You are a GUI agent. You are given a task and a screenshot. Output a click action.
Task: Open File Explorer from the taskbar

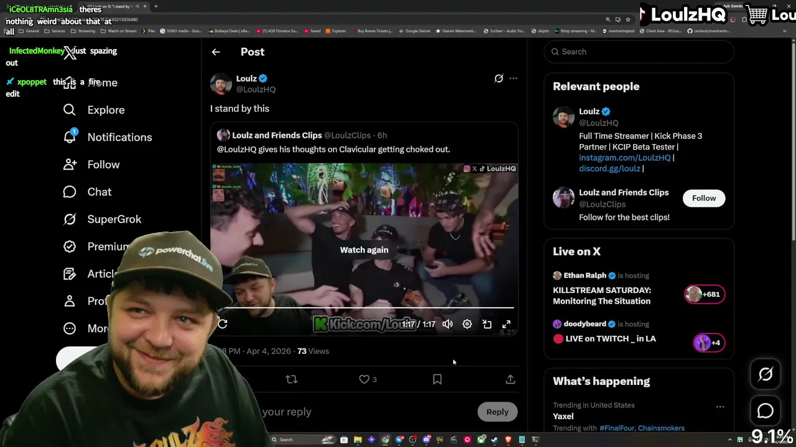(x=358, y=440)
